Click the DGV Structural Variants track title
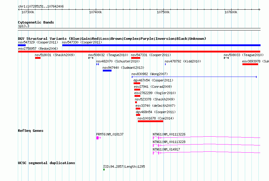Screen dimensions: 269x181 pos(112,39)
